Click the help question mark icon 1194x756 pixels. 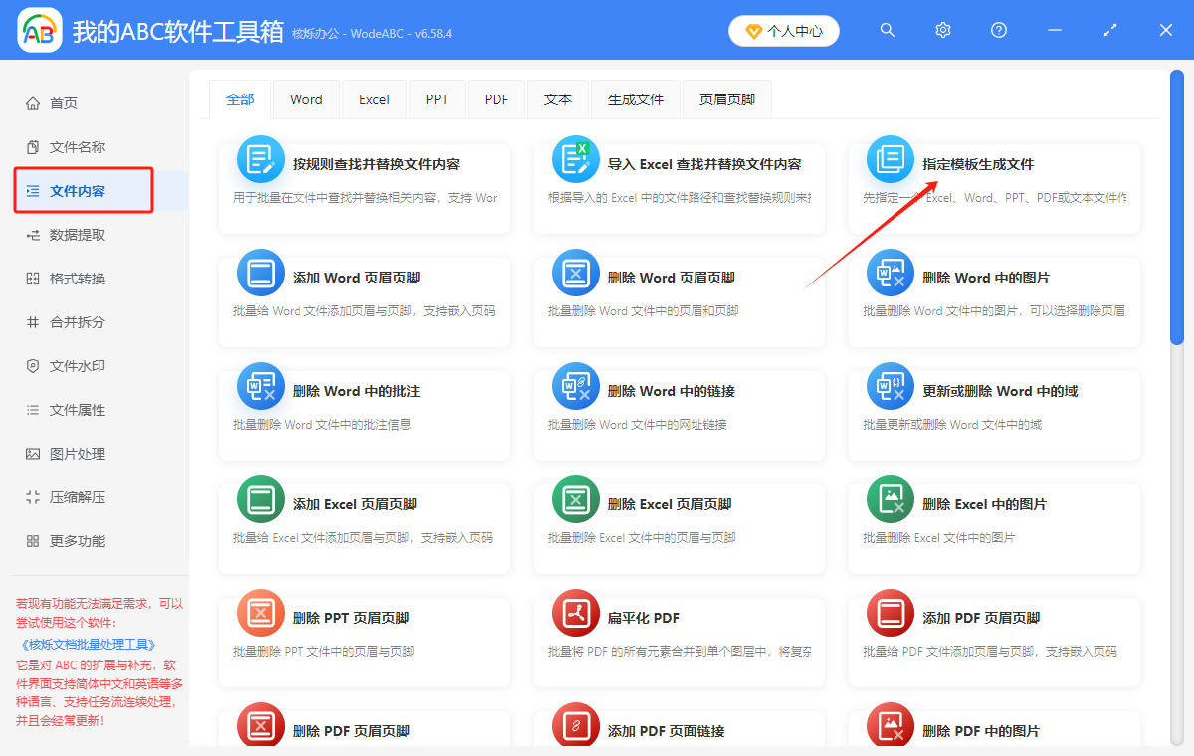point(998,30)
